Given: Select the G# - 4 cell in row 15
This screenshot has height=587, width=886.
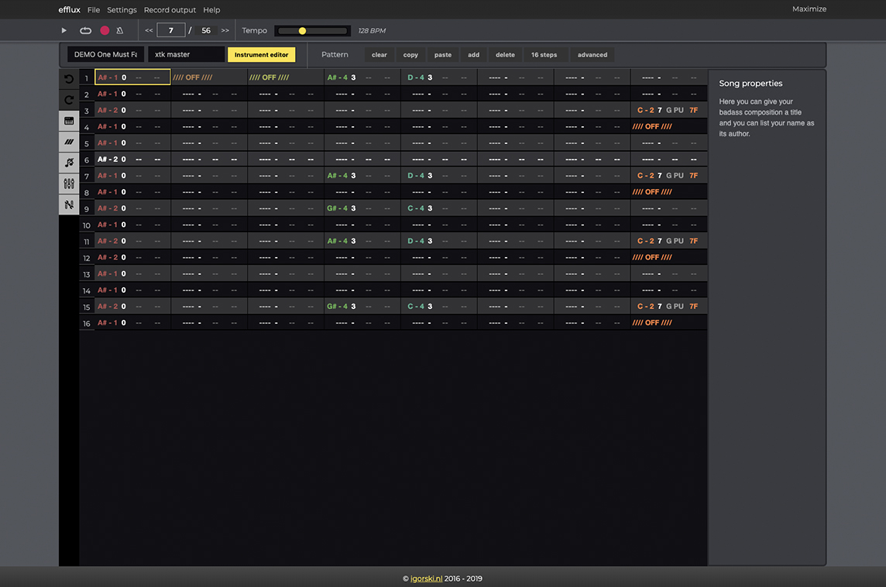Looking at the screenshot, I should (x=362, y=306).
